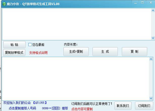Click the 联系我们 contact button
The height and width of the screenshot is (111, 155).
(x=123, y=106)
